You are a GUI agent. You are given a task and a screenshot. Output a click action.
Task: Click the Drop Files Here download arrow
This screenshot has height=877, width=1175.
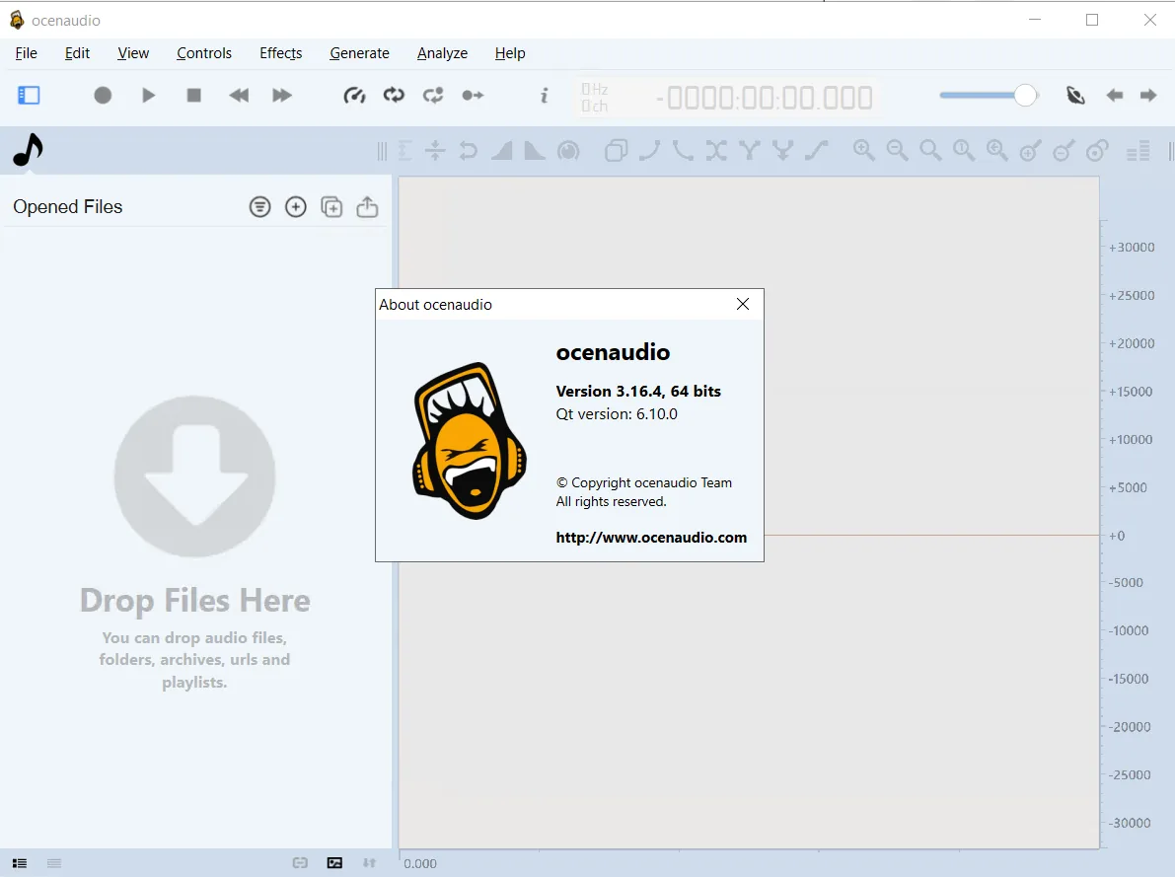pos(194,476)
